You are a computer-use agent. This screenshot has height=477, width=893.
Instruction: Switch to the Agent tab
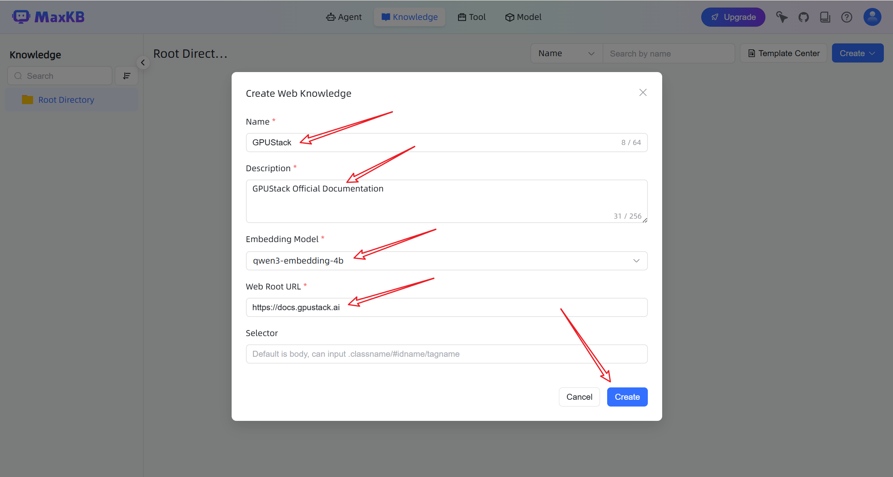coord(344,17)
